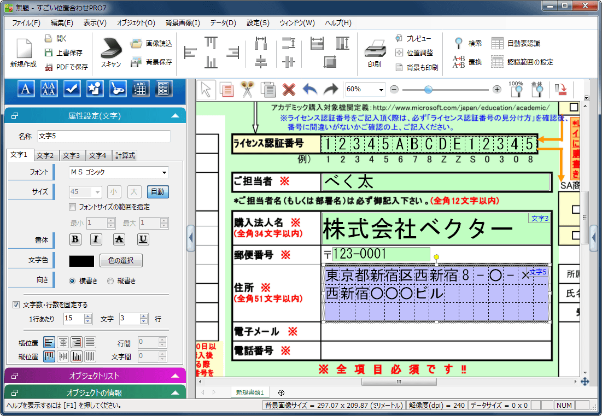602x416 pixels.
Task: Expand the オブジェクトの情報 panel
Action: point(175,392)
